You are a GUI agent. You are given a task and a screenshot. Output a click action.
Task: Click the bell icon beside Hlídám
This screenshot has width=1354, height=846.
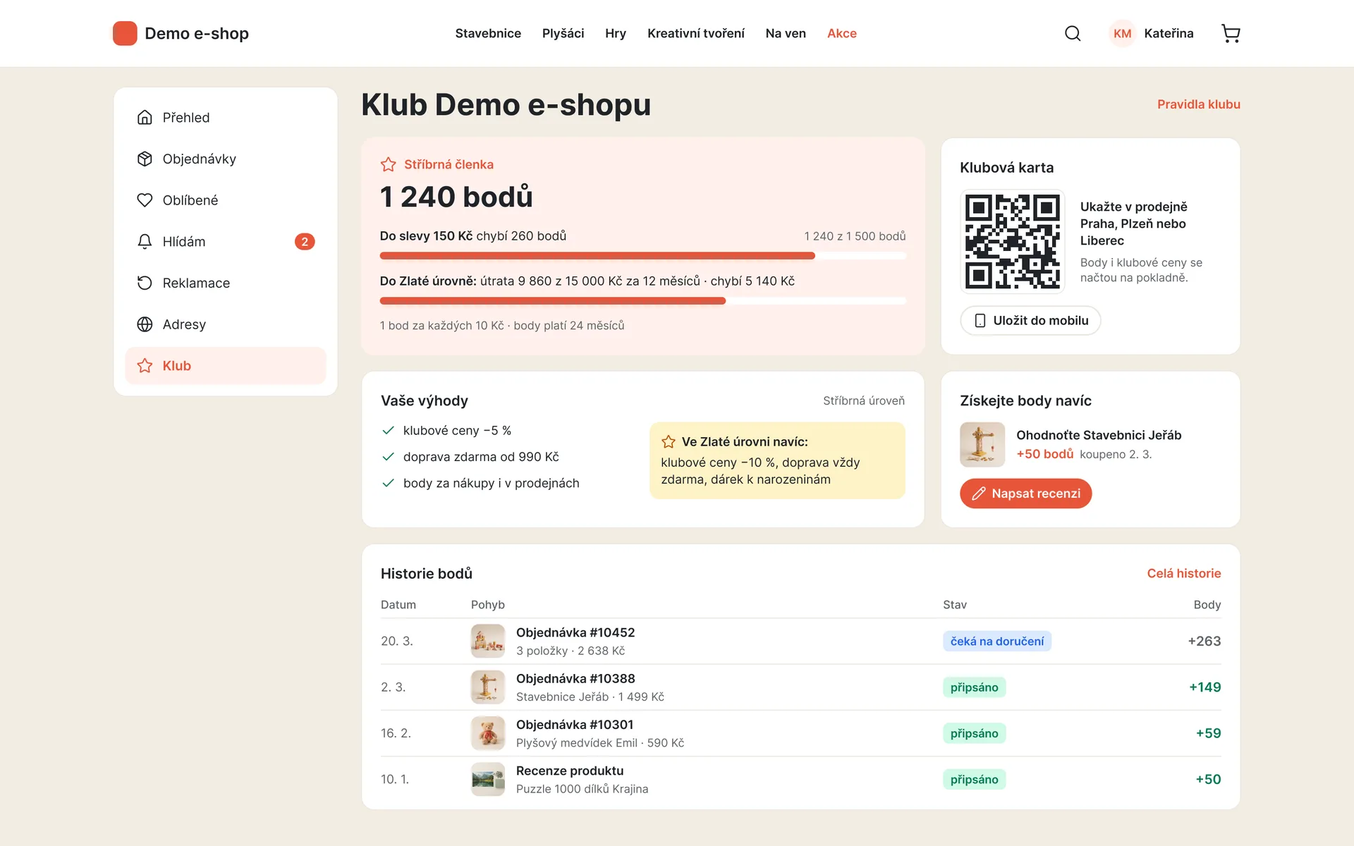145,242
